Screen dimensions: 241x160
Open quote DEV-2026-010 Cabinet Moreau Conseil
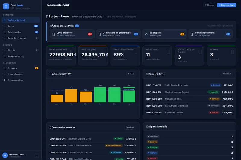coord(189,92)
